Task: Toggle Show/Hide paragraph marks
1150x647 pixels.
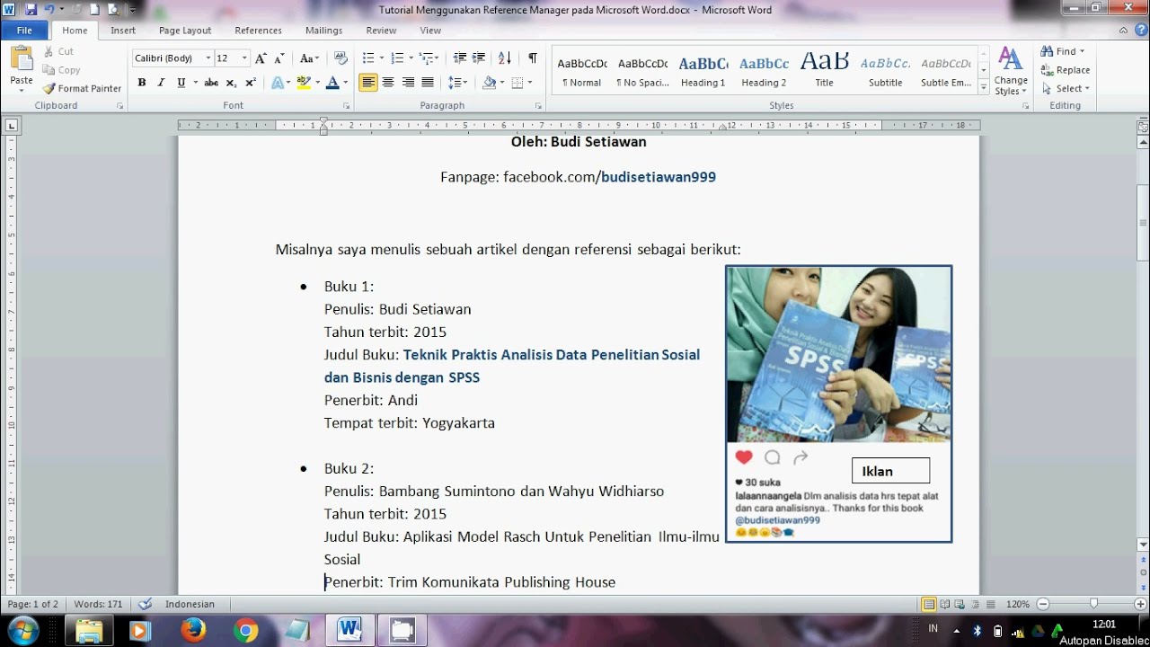Action: 533,58
